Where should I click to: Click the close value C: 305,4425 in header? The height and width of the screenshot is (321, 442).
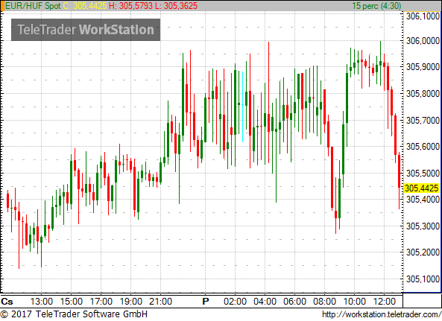pyautogui.click(x=84, y=6)
